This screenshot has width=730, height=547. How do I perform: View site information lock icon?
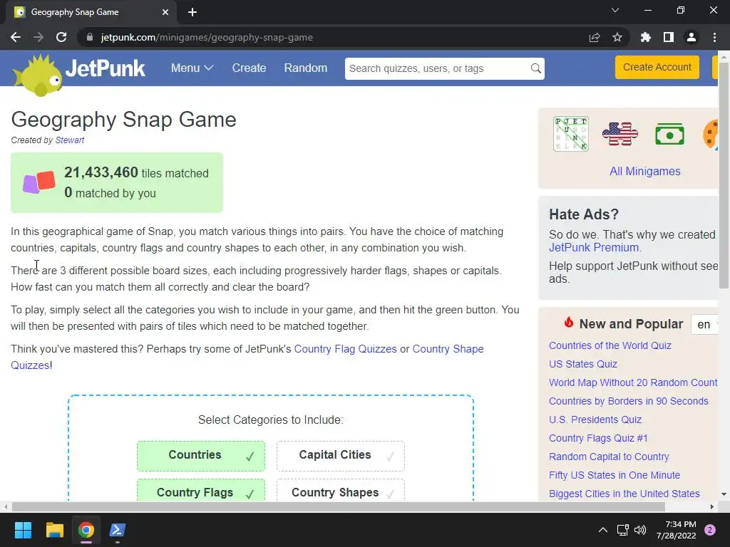[90, 37]
